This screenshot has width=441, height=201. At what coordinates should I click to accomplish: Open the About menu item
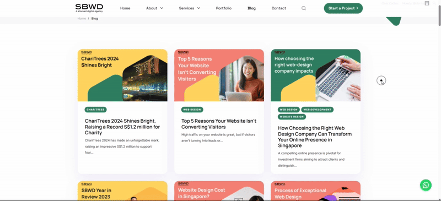(152, 8)
